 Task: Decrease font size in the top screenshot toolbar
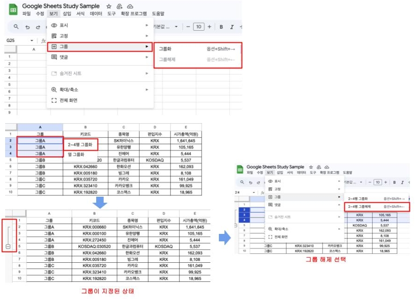188,27
